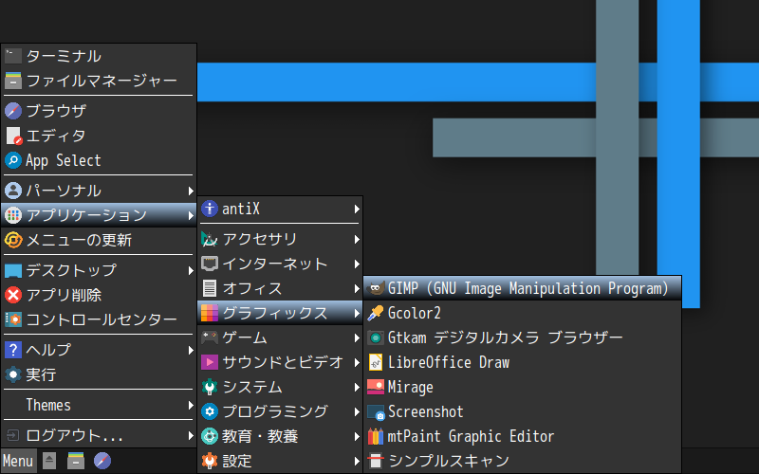This screenshot has height=474, width=759.
Task: Click the scanner icon beside シンプルスキャン
Action: pyautogui.click(x=375, y=461)
